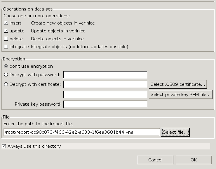Uncheck the update operation checkbox
The width and height of the screenshot is (216, 169).
(6, 31)
